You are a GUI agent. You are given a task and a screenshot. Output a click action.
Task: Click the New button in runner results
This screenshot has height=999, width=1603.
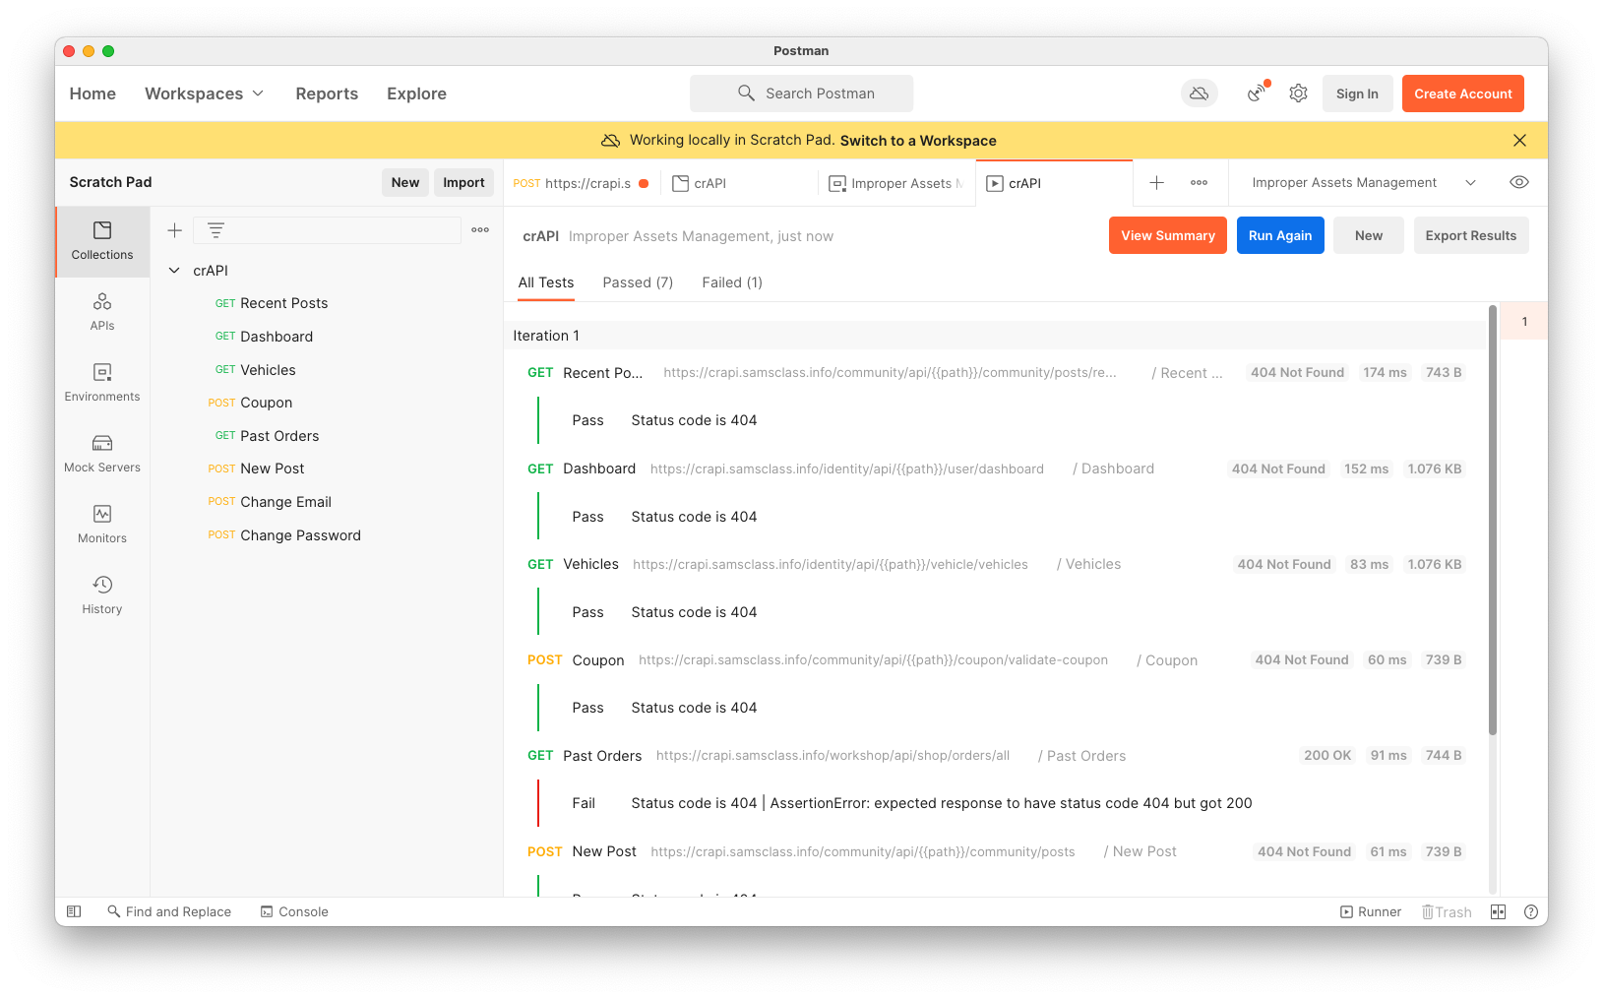pos(1369,235)
